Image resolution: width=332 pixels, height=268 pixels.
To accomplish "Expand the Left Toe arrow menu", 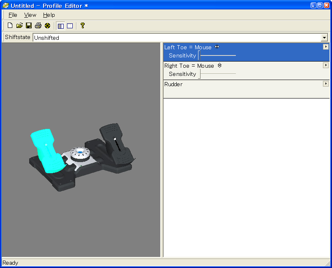I will pos(325,47).
